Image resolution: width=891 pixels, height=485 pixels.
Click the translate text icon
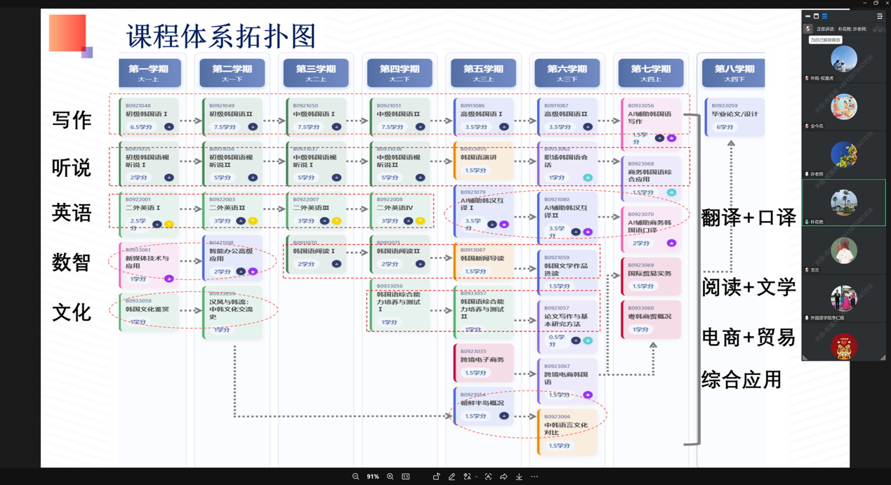467,477
